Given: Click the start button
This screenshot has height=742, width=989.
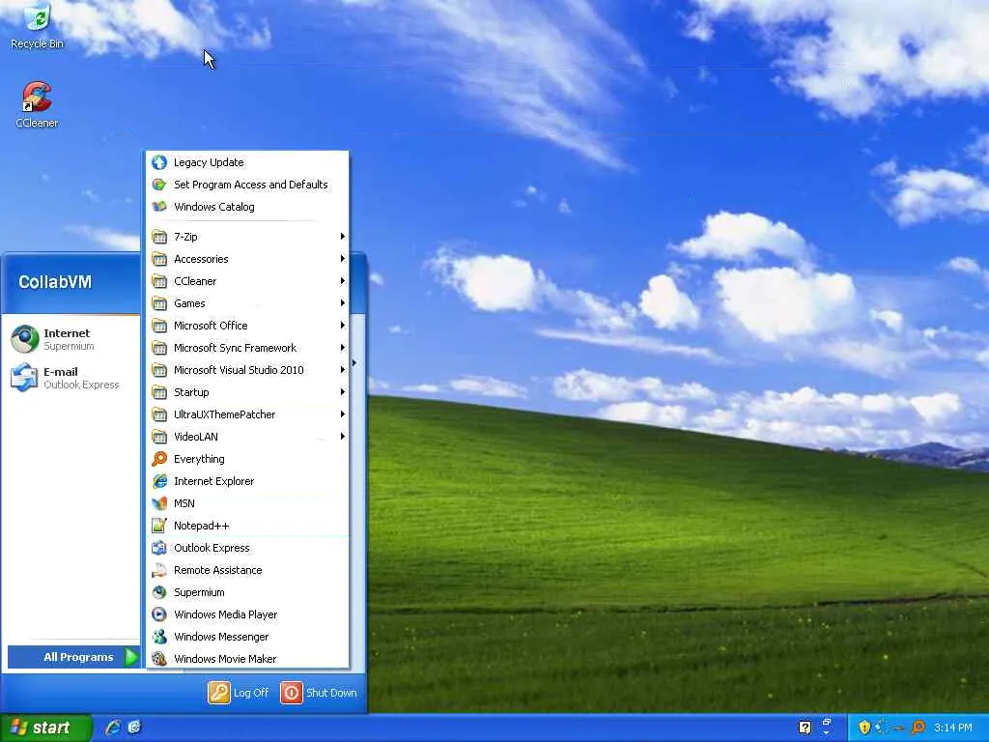Looking at the screenshot, I should point(45,728).
